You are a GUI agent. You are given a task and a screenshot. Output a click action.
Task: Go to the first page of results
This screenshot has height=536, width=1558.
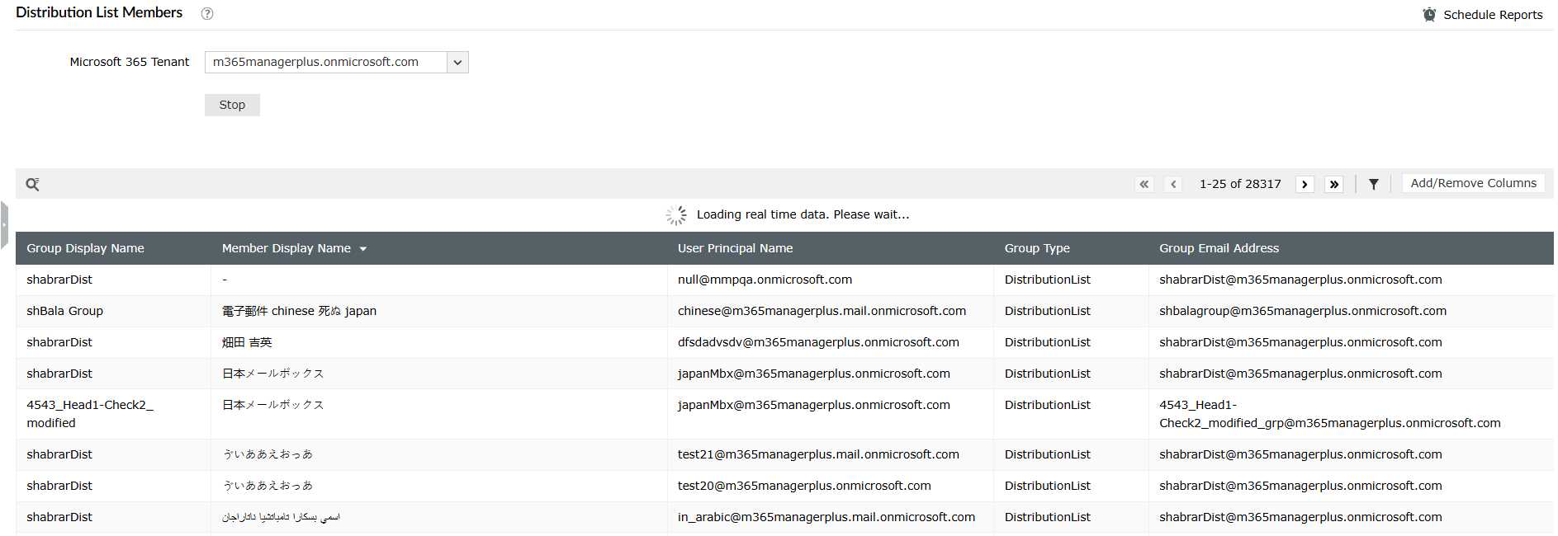click(x=1144, y=184)
